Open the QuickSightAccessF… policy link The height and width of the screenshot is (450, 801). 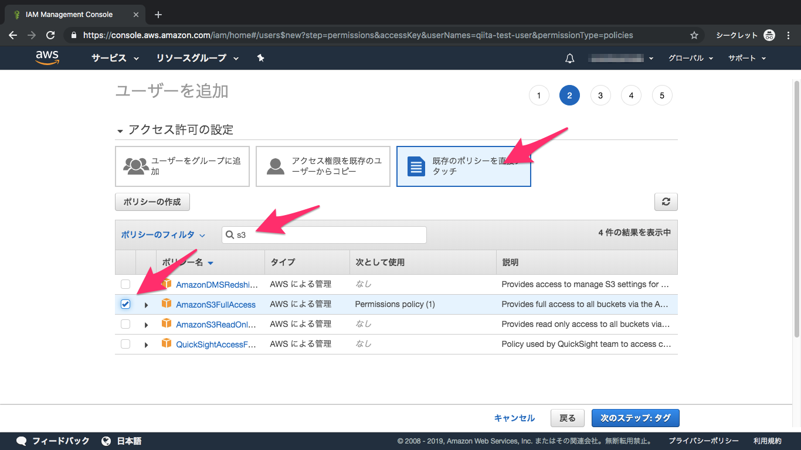[x=216, y=345]
